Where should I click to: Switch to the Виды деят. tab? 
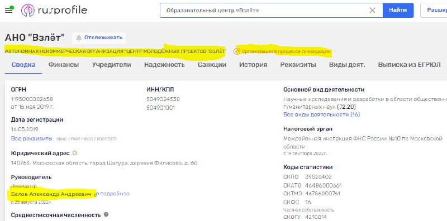pos(347,65)
